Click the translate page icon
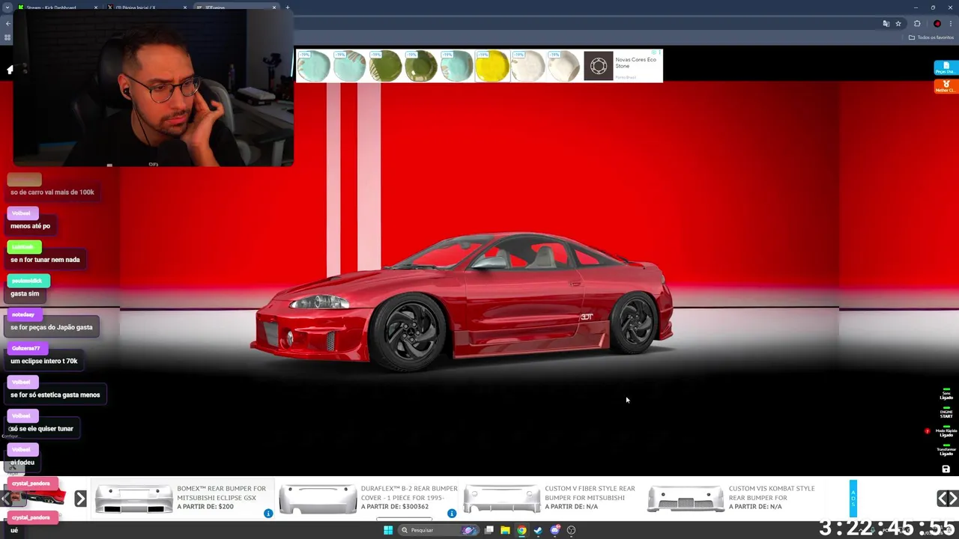The width and height of the screenshot is (959, 539). (886, 23)
